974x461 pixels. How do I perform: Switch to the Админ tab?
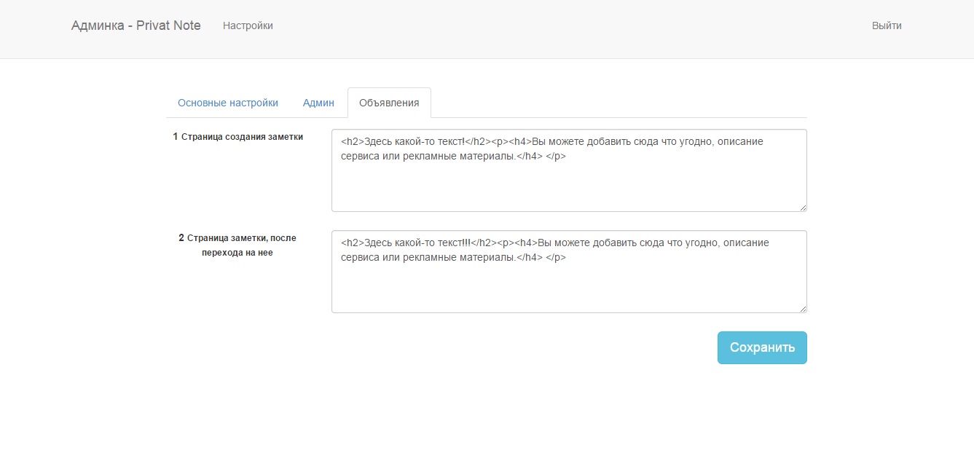point(318,103)
